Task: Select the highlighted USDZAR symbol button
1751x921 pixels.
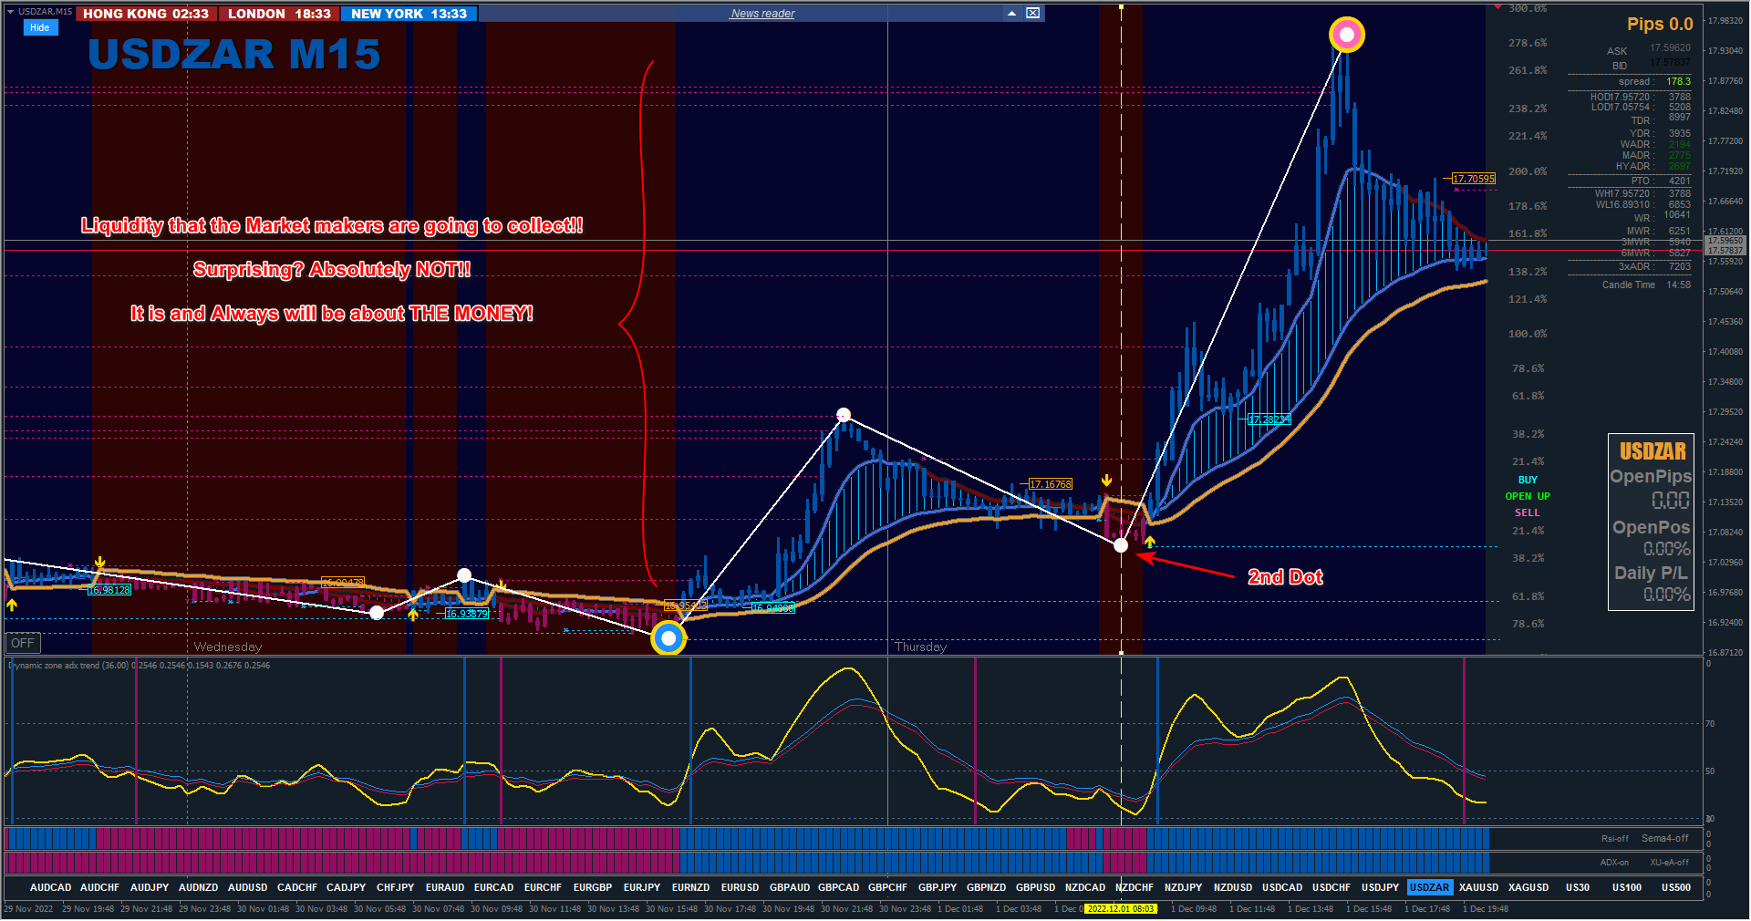Action: [1429, 887]
